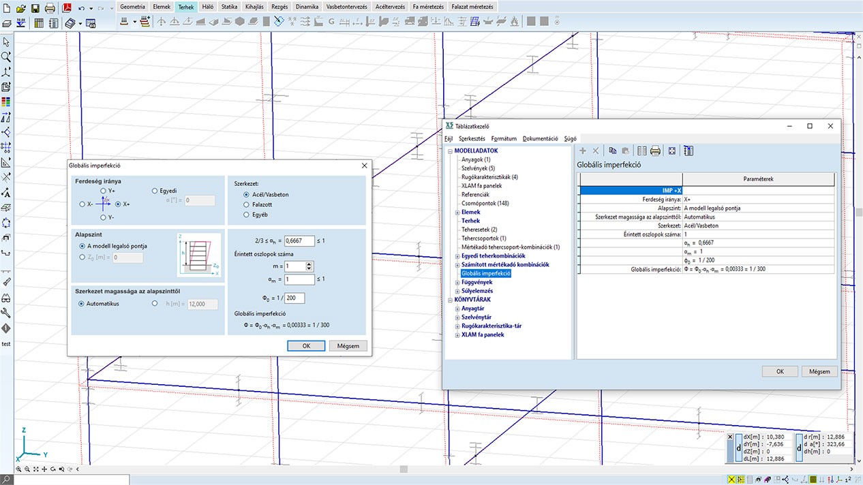Select Egyedi direction radio button
The width and height of the screenshot is (863, 485).
pos(154,191)
